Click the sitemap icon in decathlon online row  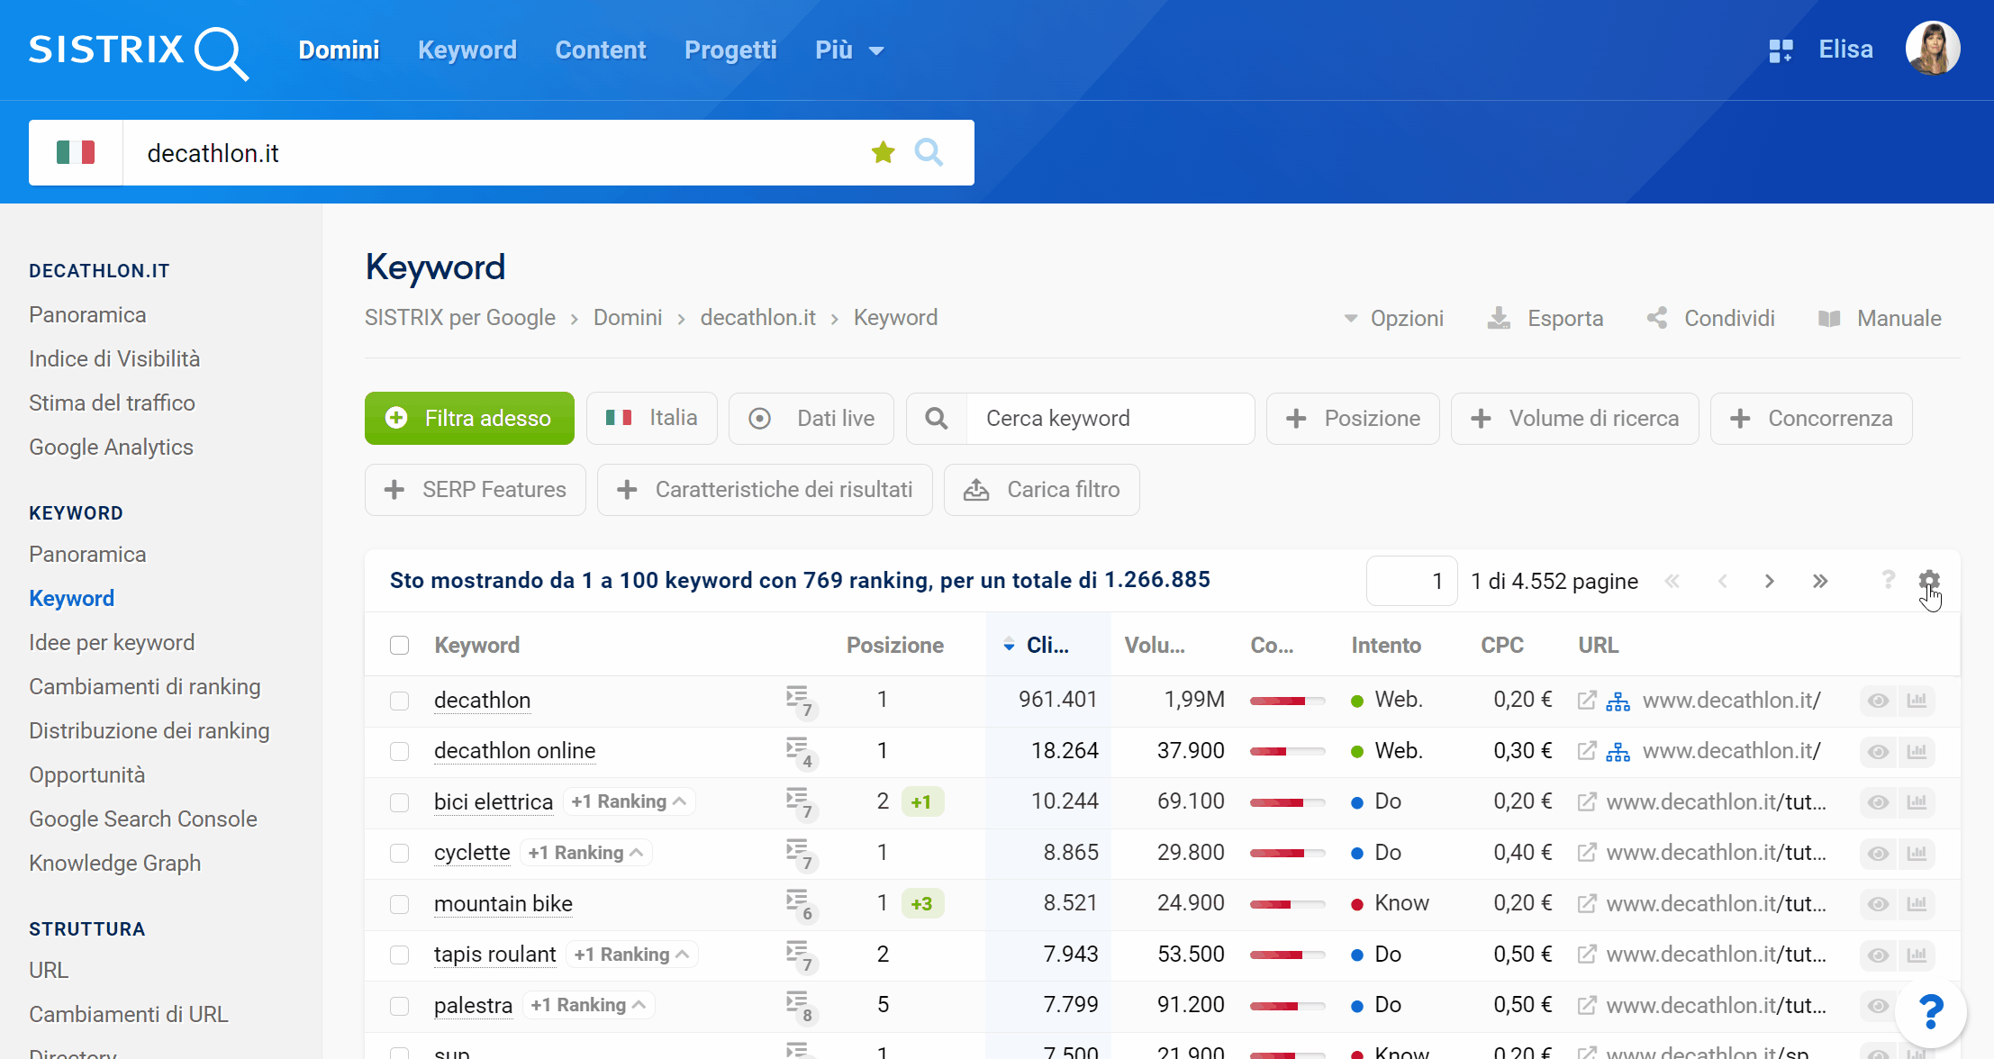click(1618, 752)
